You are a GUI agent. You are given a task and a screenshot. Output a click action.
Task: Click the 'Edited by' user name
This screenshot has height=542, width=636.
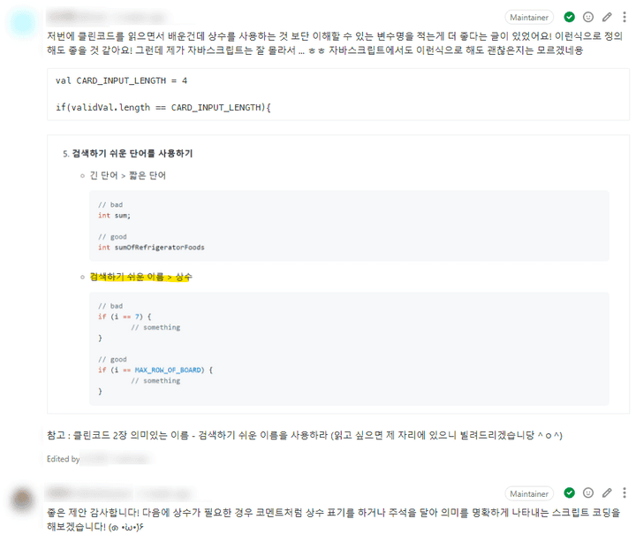(x=115, y=459)
